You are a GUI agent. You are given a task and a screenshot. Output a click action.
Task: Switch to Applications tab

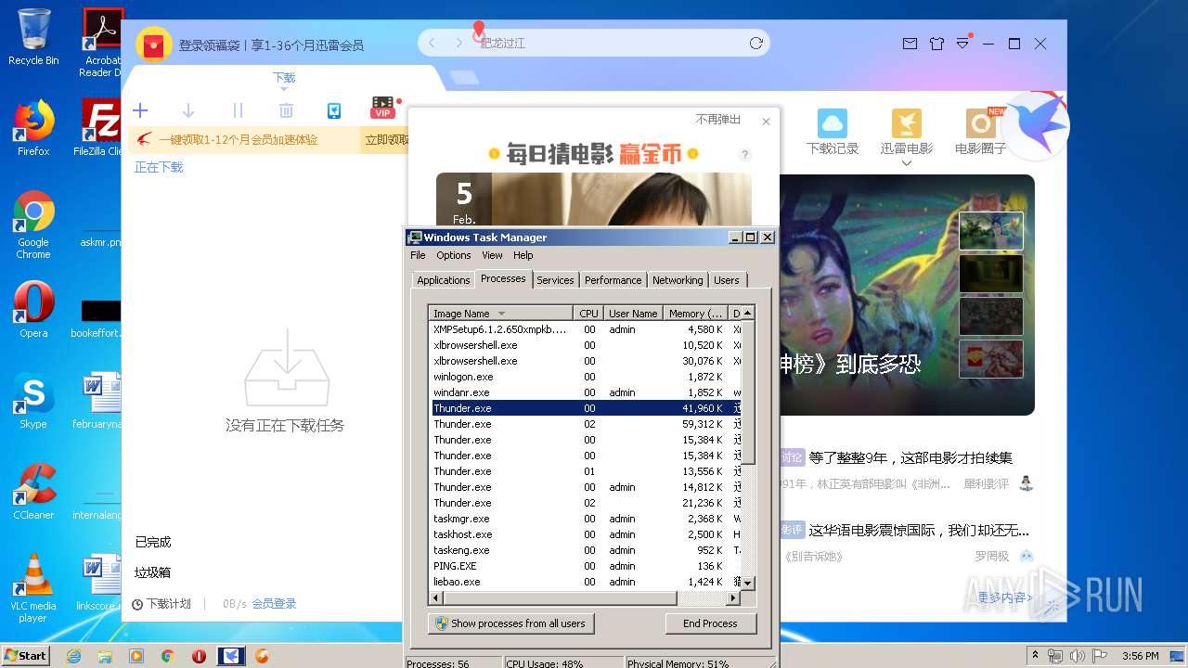tap(444, 280)
